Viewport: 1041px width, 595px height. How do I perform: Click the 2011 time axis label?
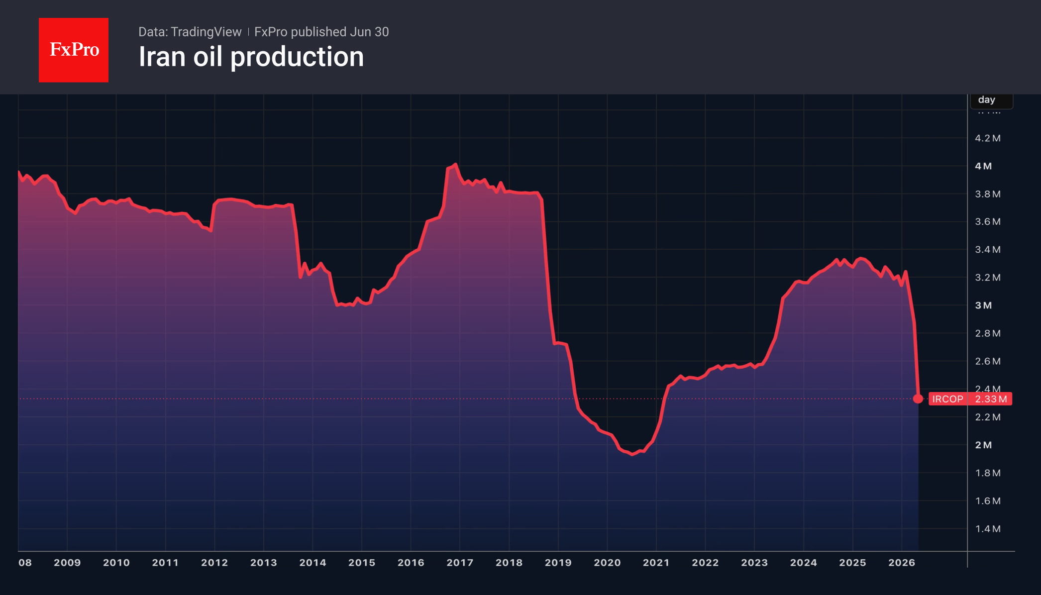(x=165, y=563)
